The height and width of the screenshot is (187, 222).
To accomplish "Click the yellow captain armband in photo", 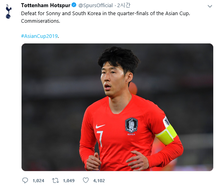I will tap(166, 134).
